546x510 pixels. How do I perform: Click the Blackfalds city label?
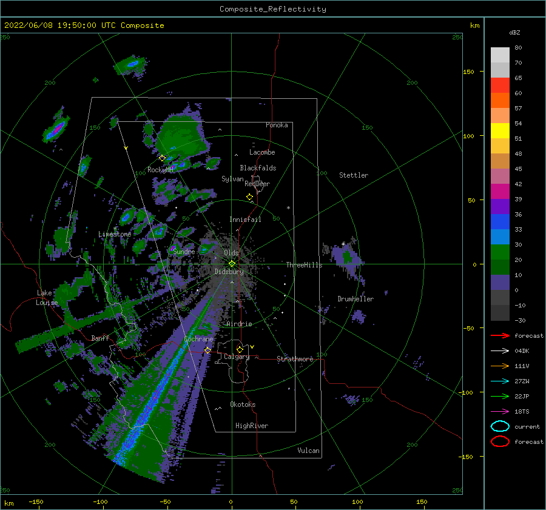(258, 168)
